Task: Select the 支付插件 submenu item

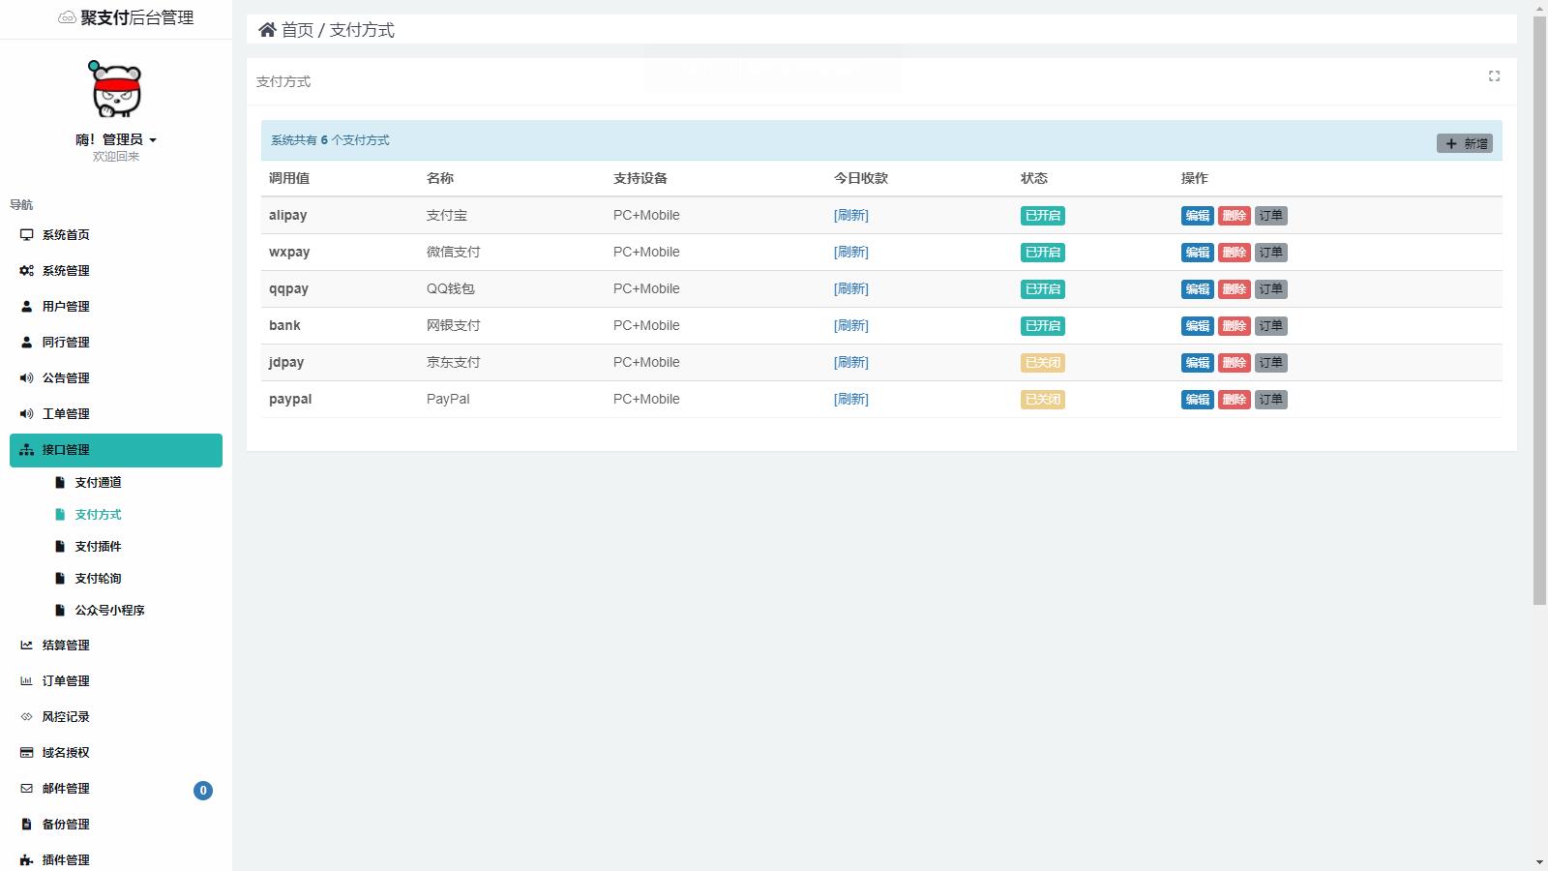Action: (98, 547)
